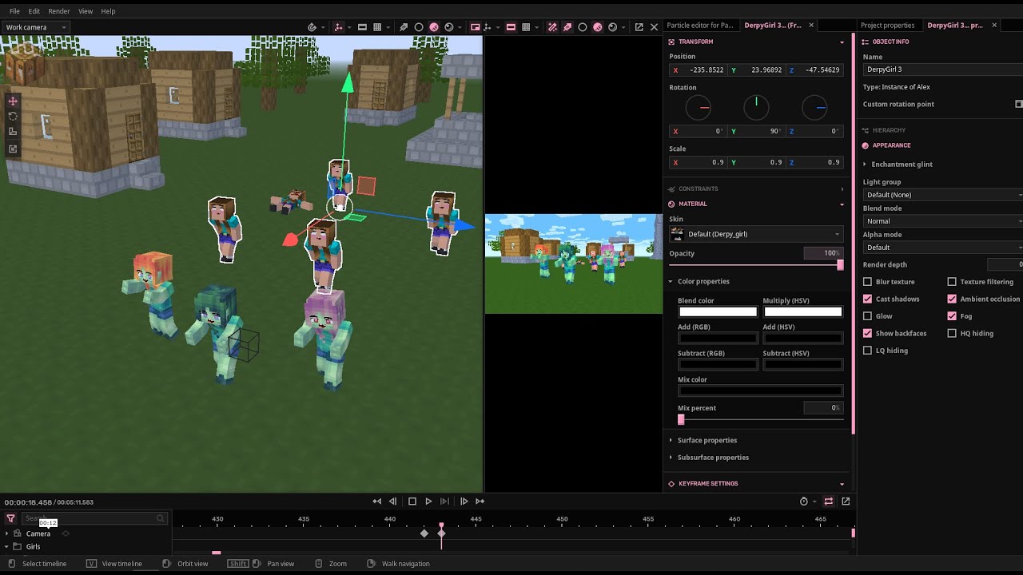Disable the Cast shadows checkbox
This screenshot has height=575, width=1023.
tap(867, 299)
